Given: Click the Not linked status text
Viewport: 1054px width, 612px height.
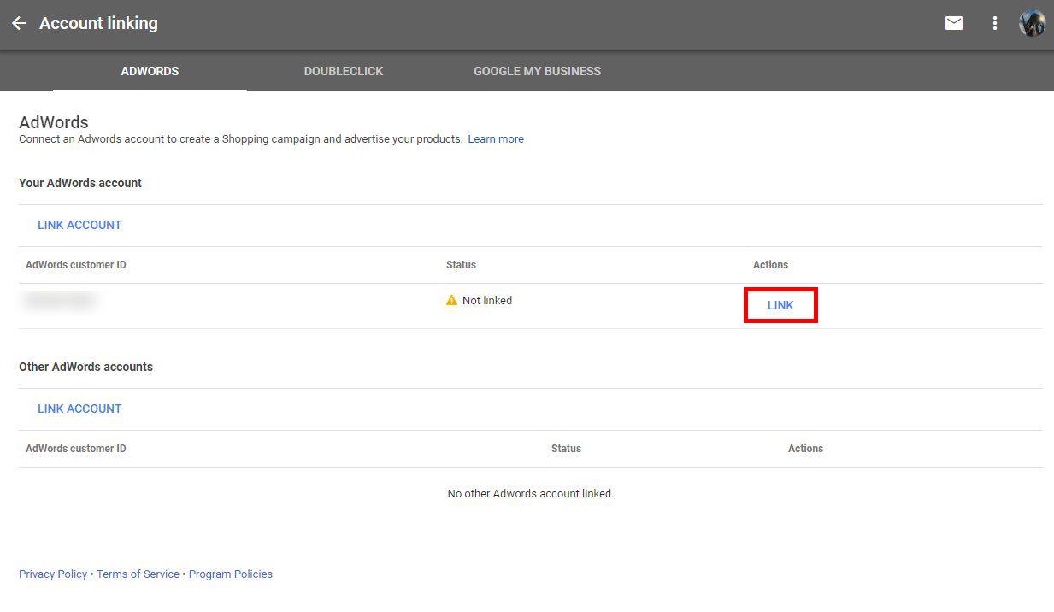Looking at the screenshot, I should [x=487, y=300].
